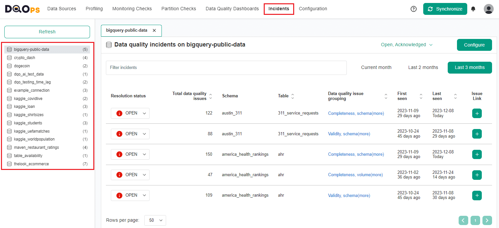Click the Configure button
The image size is (499, 228).
[x=474, y=45]
